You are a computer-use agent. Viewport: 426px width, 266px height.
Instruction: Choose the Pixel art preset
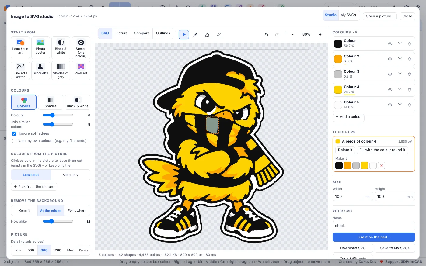[x=81, y=71]
